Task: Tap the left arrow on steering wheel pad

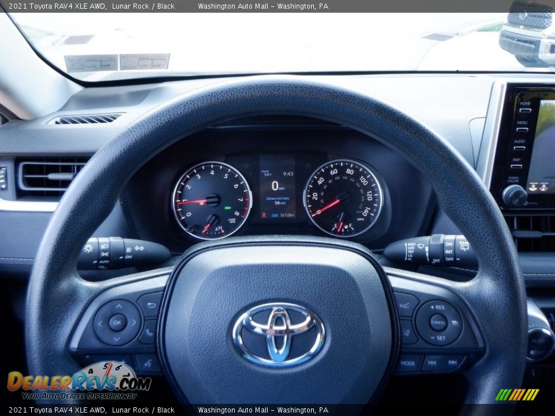Action: click(101, 323)
